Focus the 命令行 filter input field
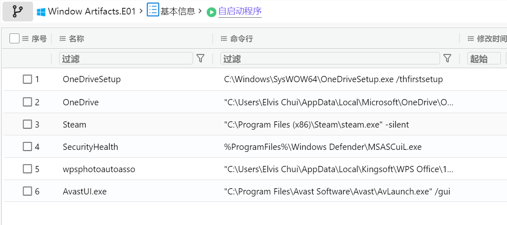The height and width of the screenshot is (225, 507). [330, 58]
